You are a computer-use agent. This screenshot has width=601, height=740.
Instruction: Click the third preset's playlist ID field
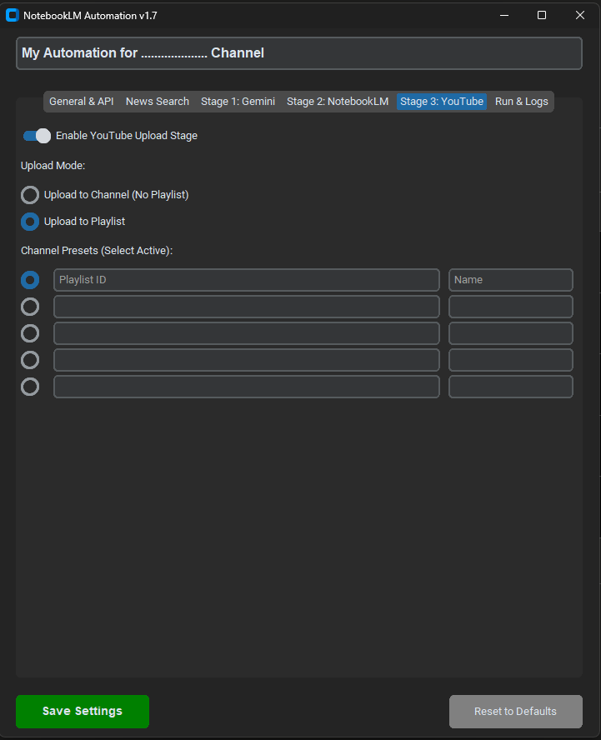[x=247, y=333]
